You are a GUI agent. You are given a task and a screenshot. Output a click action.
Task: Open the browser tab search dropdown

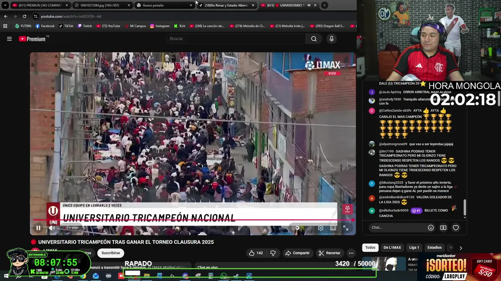point(5,5)
